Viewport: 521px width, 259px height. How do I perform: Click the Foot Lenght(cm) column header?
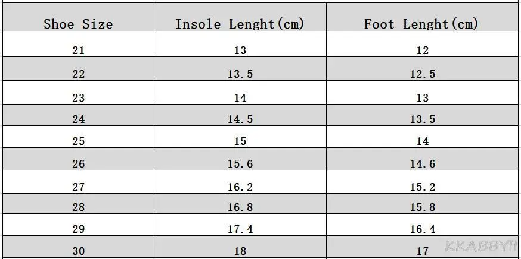point(421,24)
